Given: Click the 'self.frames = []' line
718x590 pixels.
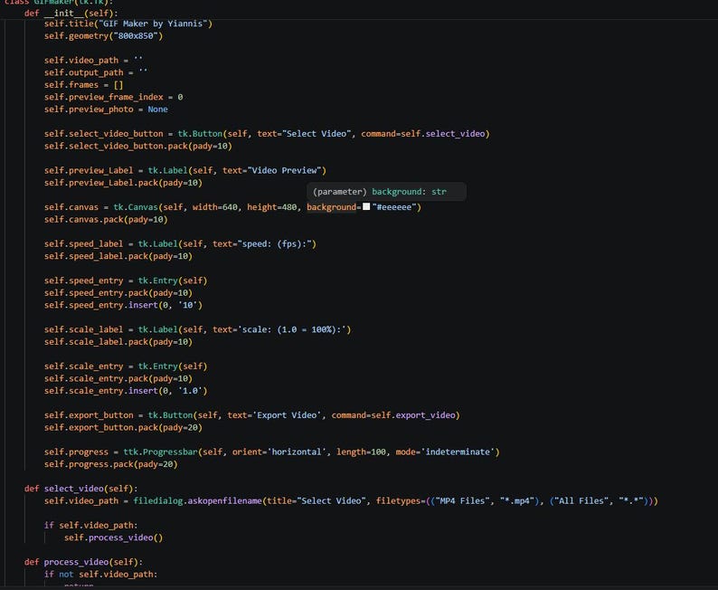Looking at the screenshot, I should coord(84,85).
